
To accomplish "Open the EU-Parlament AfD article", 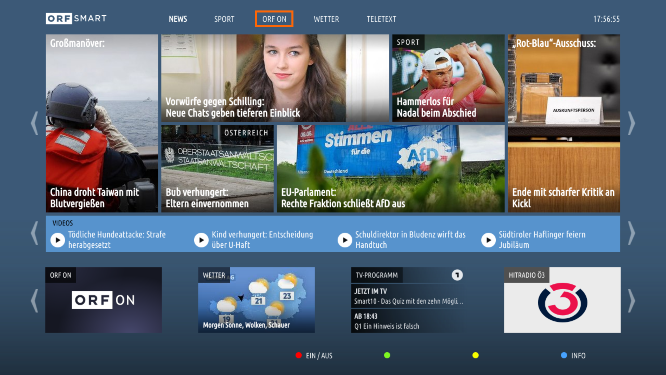I will tap(390, 169).
